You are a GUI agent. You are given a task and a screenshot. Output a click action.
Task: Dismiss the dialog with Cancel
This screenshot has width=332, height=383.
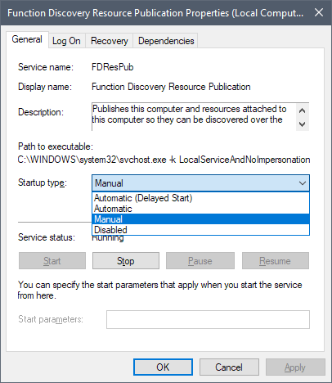coord(229,367)
